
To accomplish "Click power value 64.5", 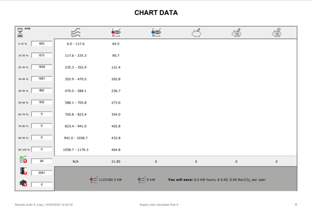I will coord(116,44).
